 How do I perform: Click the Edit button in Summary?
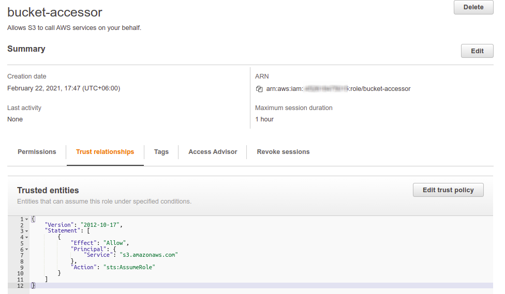click(477, 51)
